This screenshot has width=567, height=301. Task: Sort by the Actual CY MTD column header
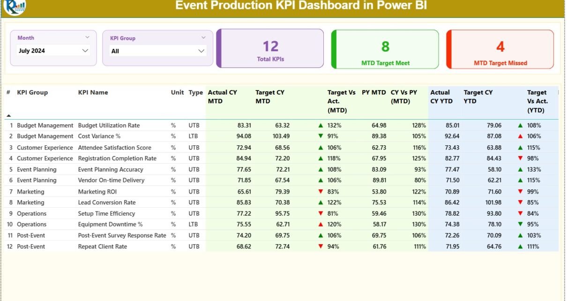(223, 97)
